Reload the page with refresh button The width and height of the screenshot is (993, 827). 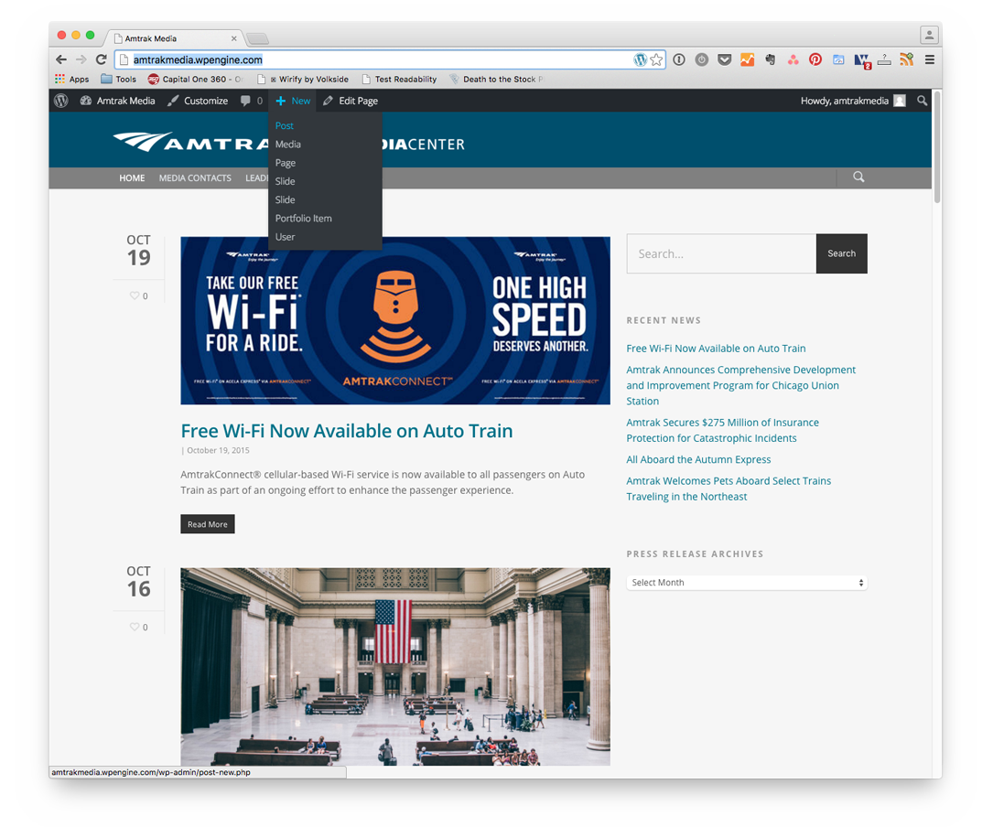coord(102,59)
